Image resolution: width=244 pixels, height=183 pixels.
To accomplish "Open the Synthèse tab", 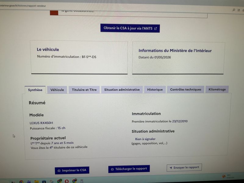I will point(35,90).
